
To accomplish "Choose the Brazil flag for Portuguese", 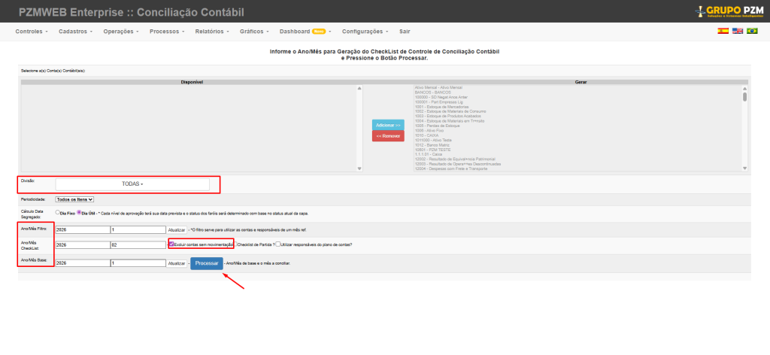I will (x=751, y=32).
